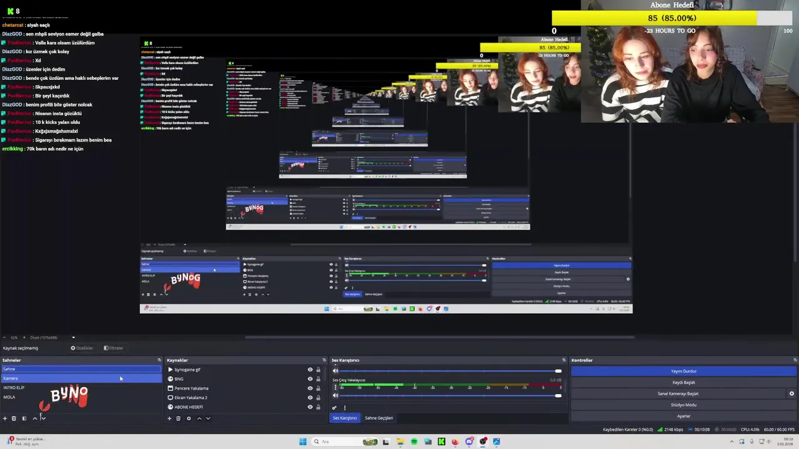This screenshot has height=449, width=799.
Task: Open Discord from the taskbar
Action: pyautogui.click(x=469, y=442)
